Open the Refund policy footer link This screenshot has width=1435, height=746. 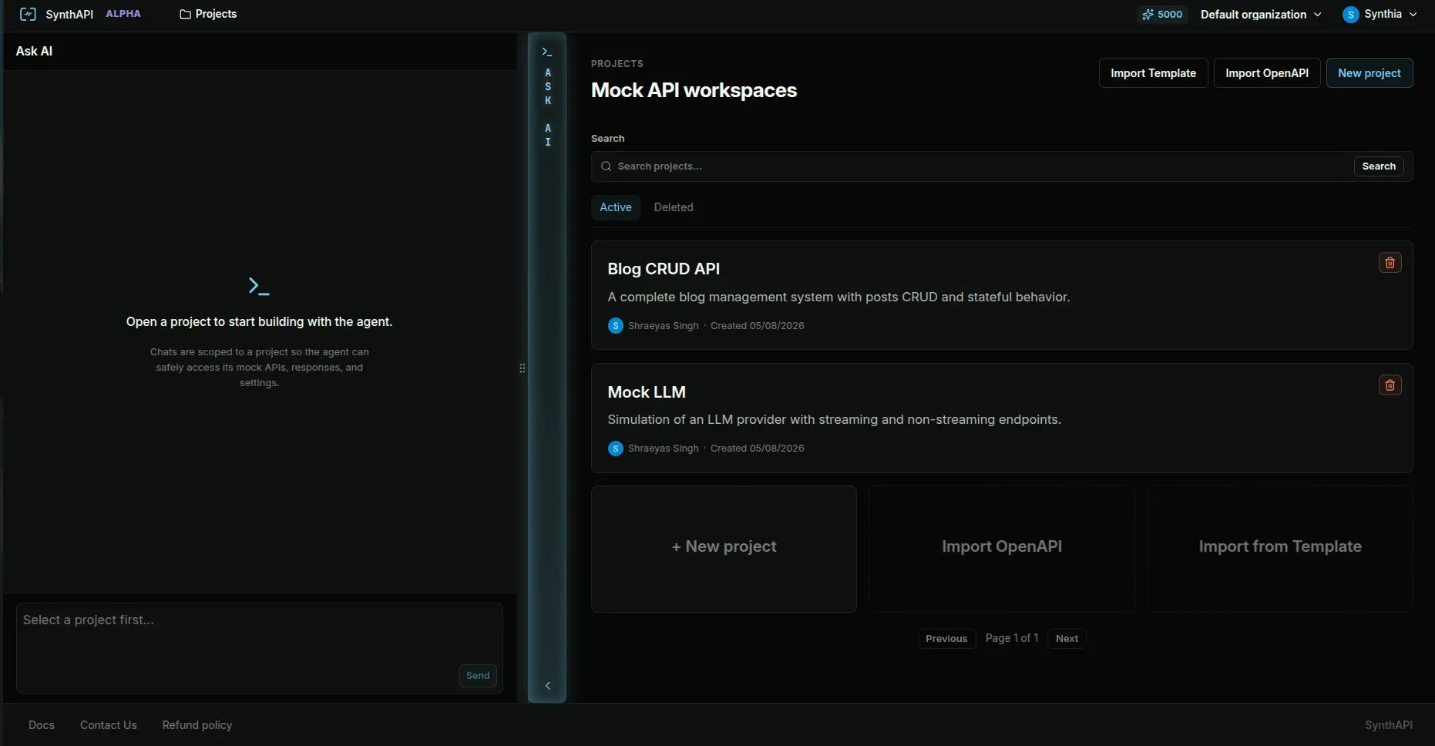tap(197, 725)
